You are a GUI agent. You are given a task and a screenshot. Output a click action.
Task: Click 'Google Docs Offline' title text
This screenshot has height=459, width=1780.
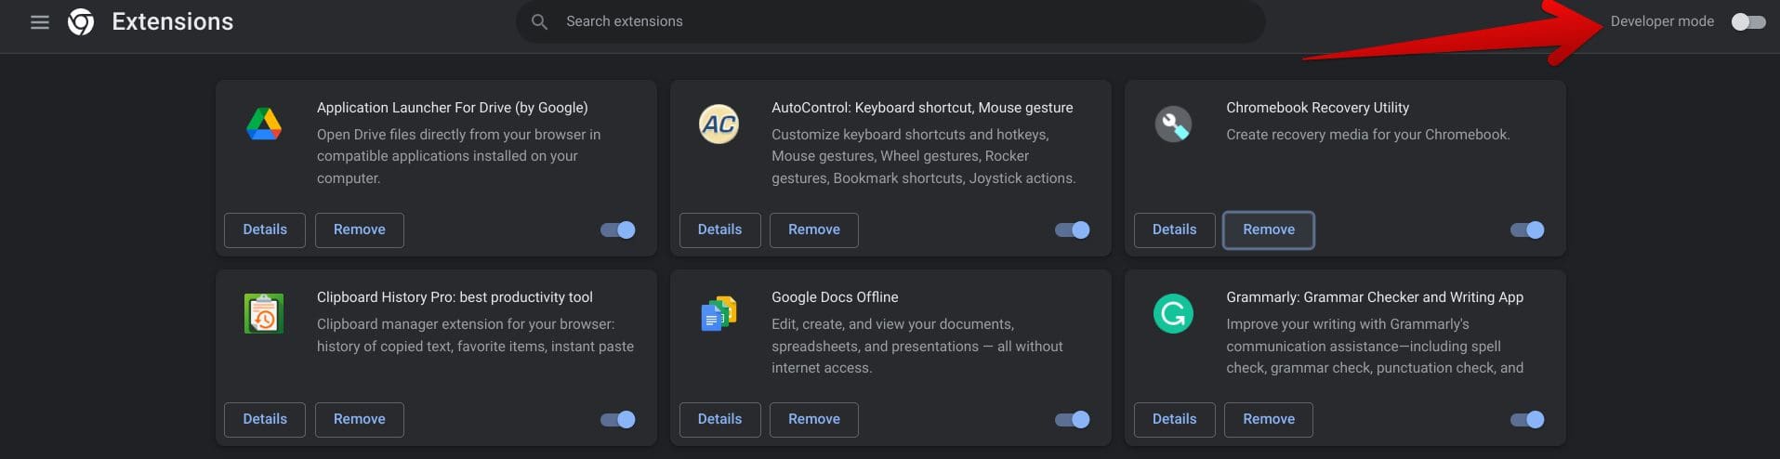click(x=835, y=297)
